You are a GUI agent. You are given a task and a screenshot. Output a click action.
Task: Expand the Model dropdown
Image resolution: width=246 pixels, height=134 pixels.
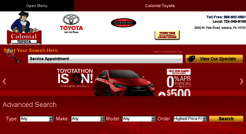[x=139, y=119]
